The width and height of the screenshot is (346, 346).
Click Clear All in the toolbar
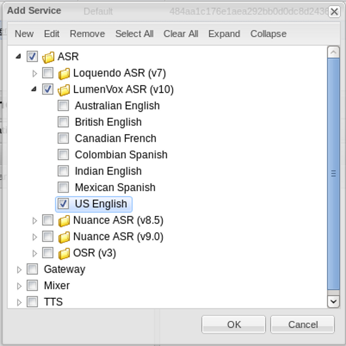point(181,34)
